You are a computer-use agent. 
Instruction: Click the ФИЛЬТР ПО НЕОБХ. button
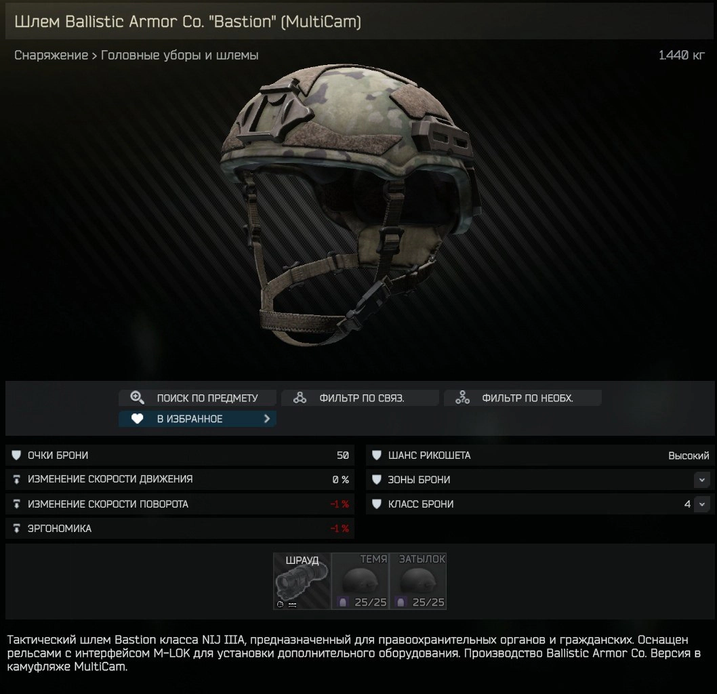point(523,398)
